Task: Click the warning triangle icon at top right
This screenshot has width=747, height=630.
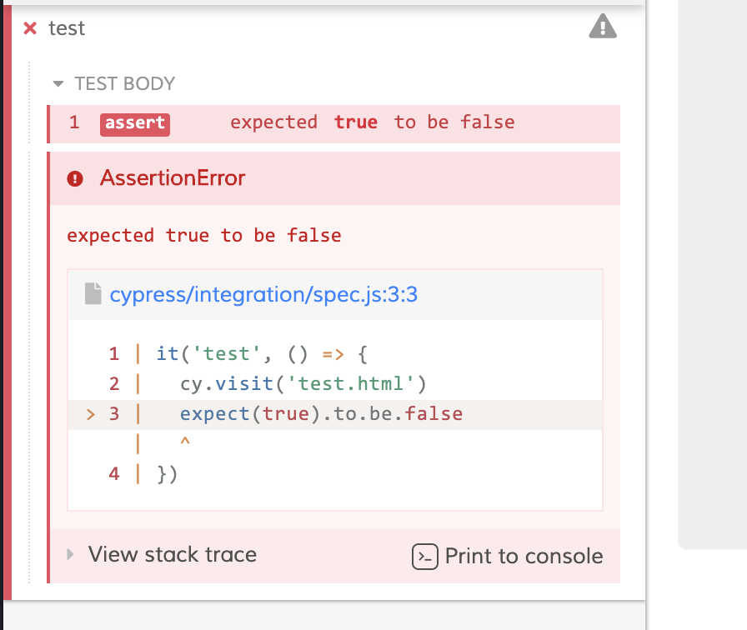Action: pyautogui.click(x=602, y=27)
